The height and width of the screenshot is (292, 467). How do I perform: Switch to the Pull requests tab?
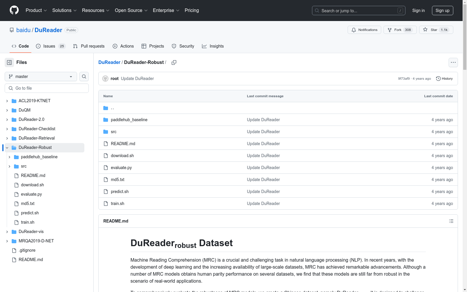[89, 46]
